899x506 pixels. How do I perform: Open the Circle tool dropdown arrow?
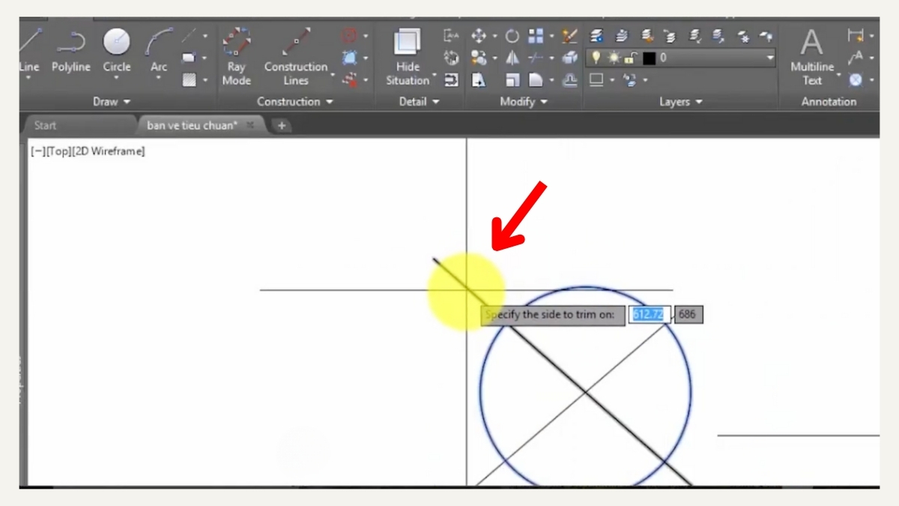[117, 78]
